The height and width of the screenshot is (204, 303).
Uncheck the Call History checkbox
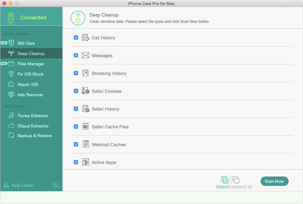click(76, 37)
